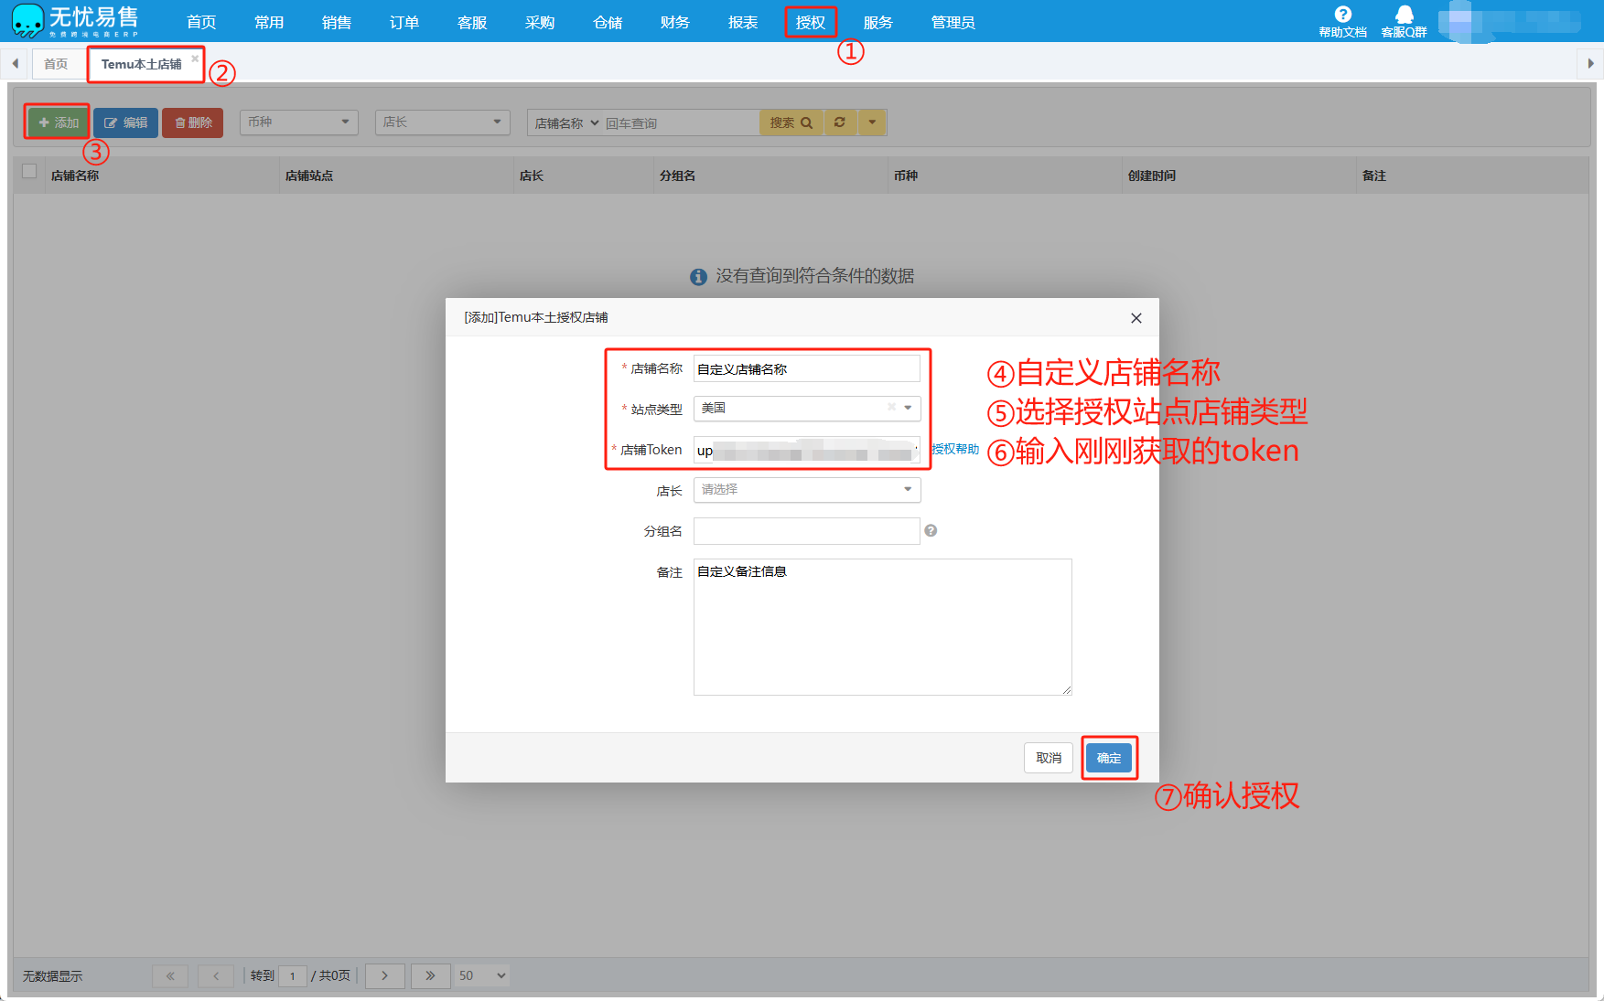Screen dimensions: 1604x1001
Task: Open the 订单 menu
Action: [404, 22]
